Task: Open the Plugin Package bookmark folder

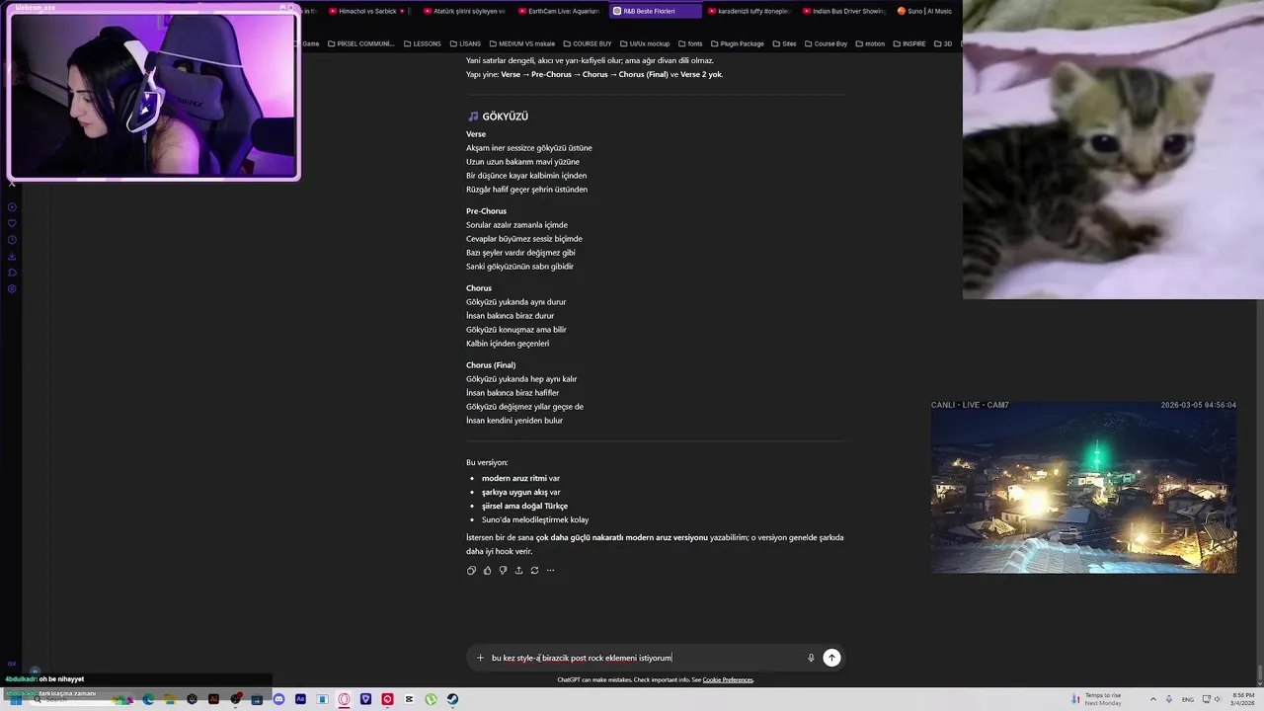Action: click(x=737, y=43)
